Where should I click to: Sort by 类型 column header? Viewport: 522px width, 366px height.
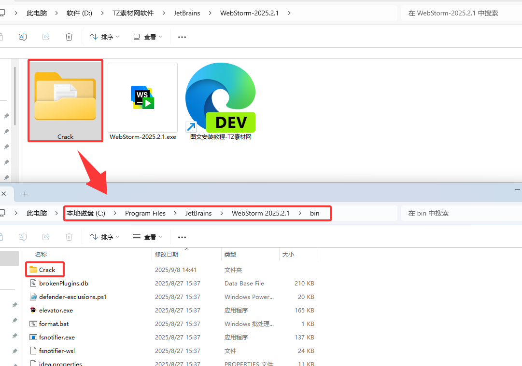tap(230, 254)
